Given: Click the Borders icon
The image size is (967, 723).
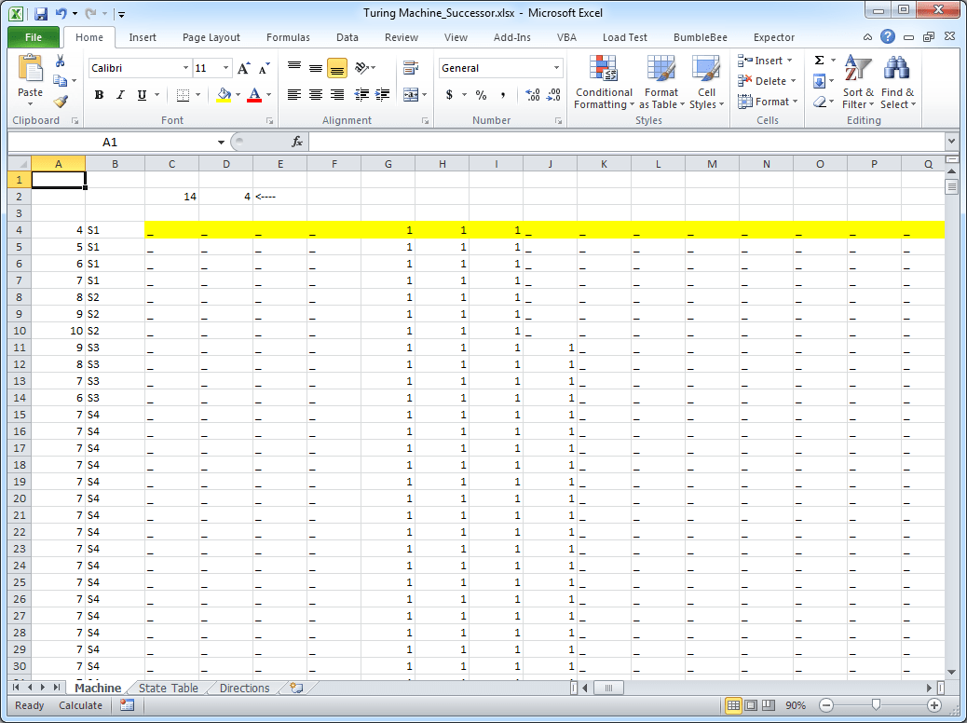Looking at the screenshot, I should point(183,94).
